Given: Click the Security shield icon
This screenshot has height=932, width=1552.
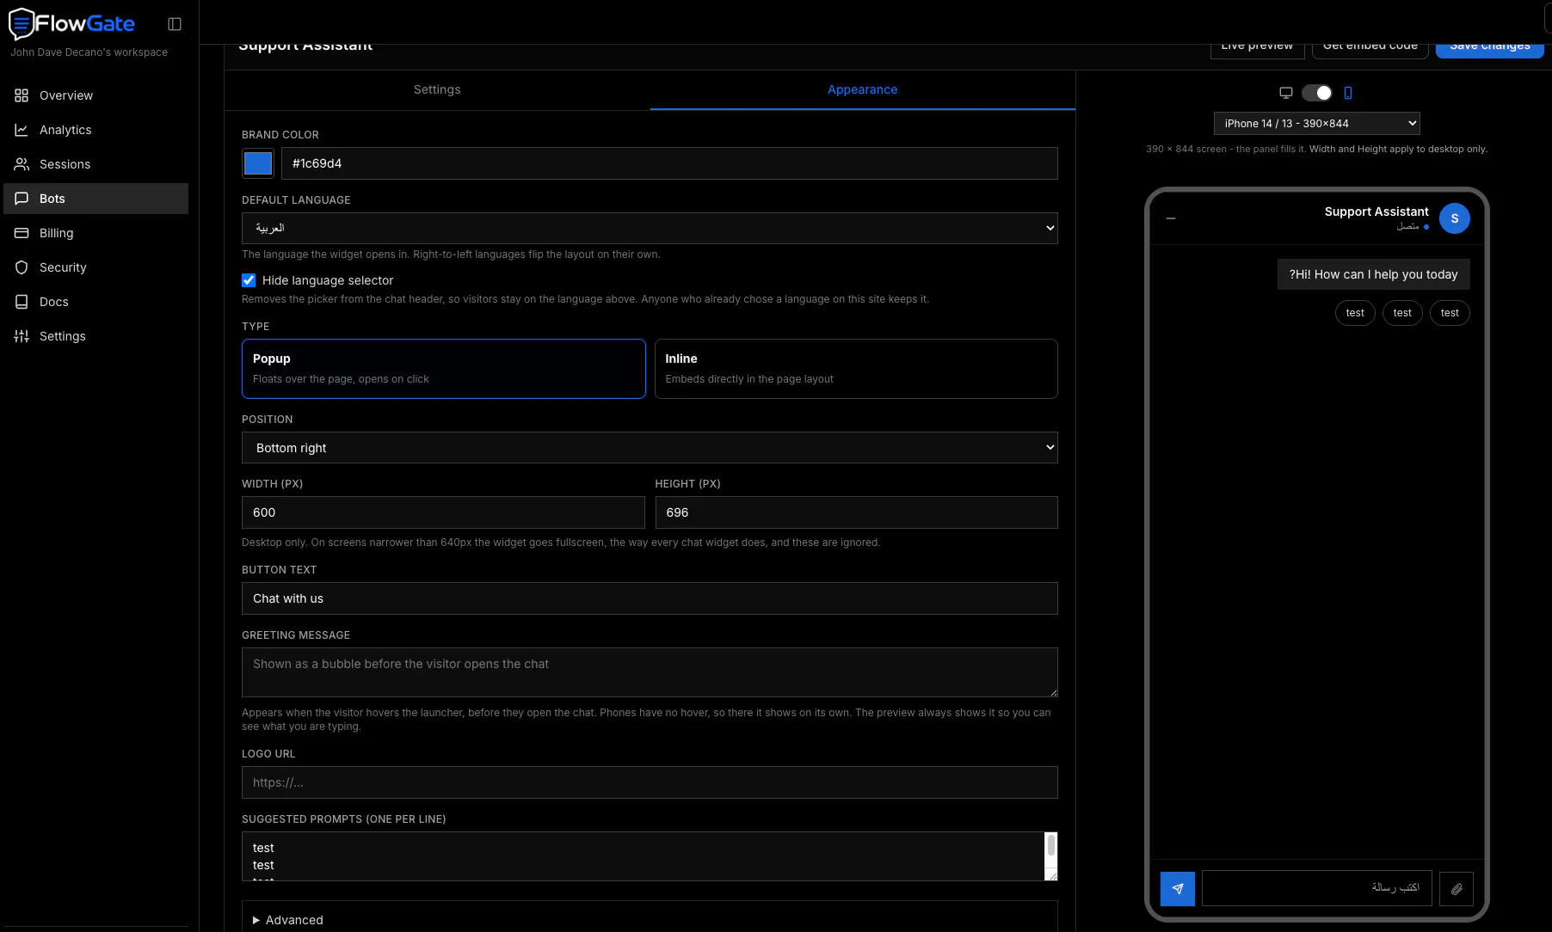Looking at the screenshot, I should pyautogui.click(x=22, y=267).
